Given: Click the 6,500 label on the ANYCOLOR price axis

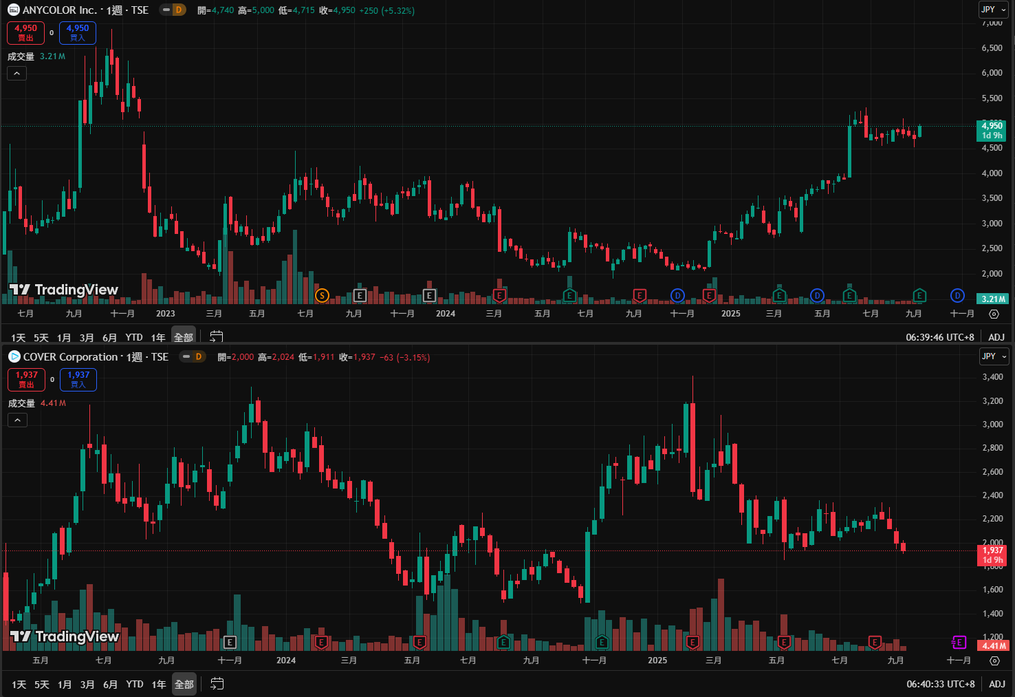Looking at the screenshot, I should pos(992,47).
